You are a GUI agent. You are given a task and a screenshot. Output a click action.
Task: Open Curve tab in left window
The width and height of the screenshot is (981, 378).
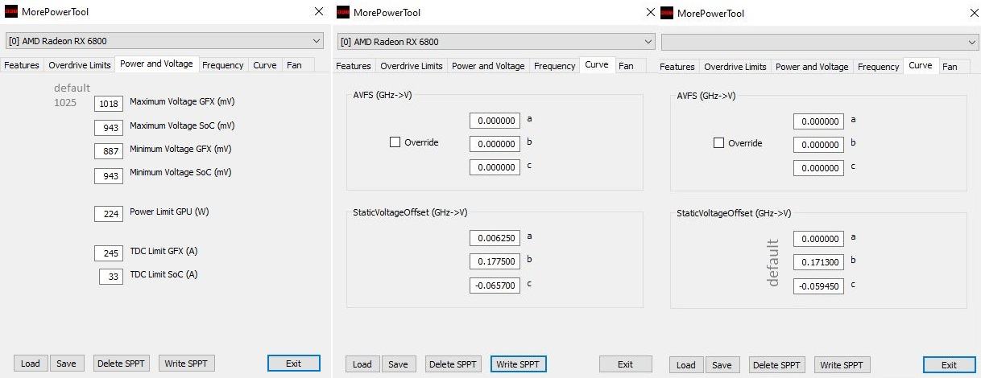265,65
